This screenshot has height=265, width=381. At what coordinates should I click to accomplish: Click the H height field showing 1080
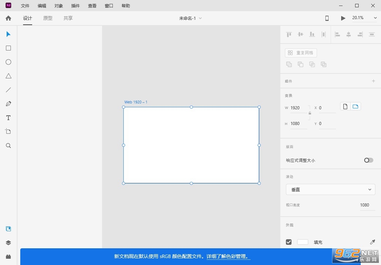299,124
